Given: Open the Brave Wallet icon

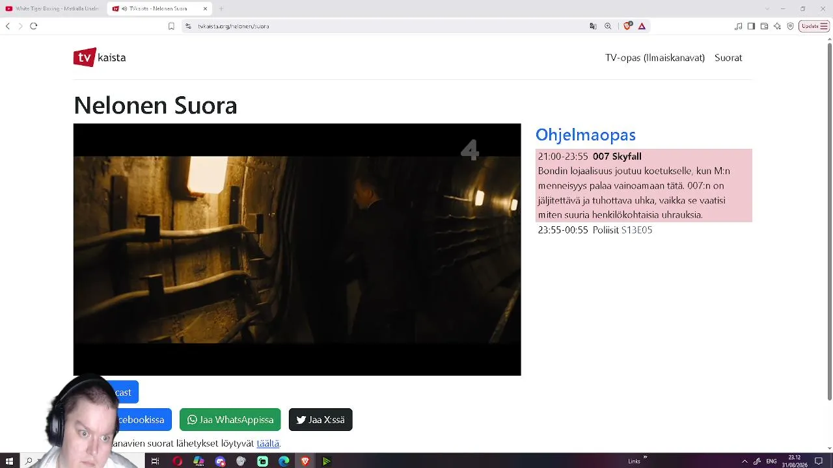Looking at the screenshot, I should click(x=764, y=26).
